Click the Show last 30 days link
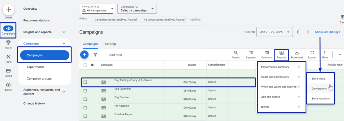Image resolution: width=344 pixels, height=121 pixels. click(328, 32)
